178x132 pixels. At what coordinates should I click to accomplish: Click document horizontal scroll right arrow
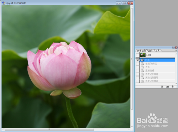coord(129,129)
